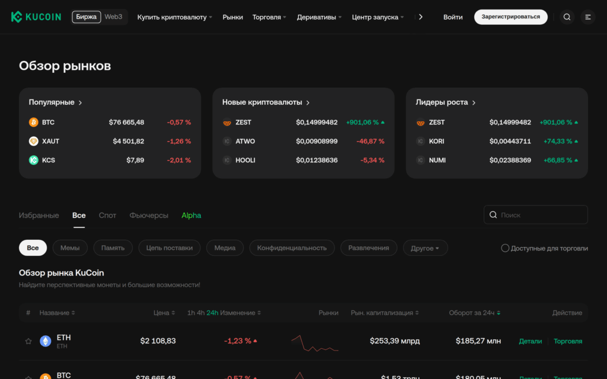The height and width of the screenshot is (379, 607).
Task: Click the KCS coin icon
Action: (34, 160)
